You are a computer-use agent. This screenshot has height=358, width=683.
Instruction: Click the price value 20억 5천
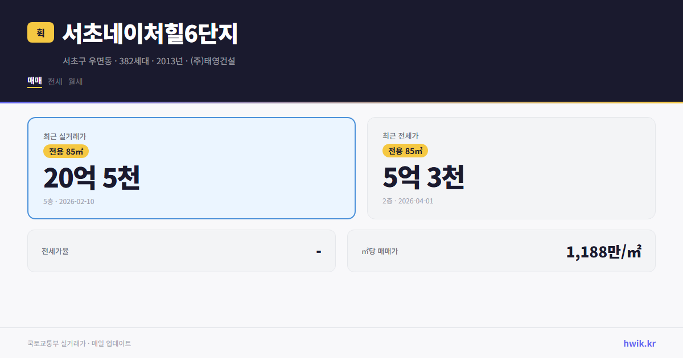pos(92,177)
